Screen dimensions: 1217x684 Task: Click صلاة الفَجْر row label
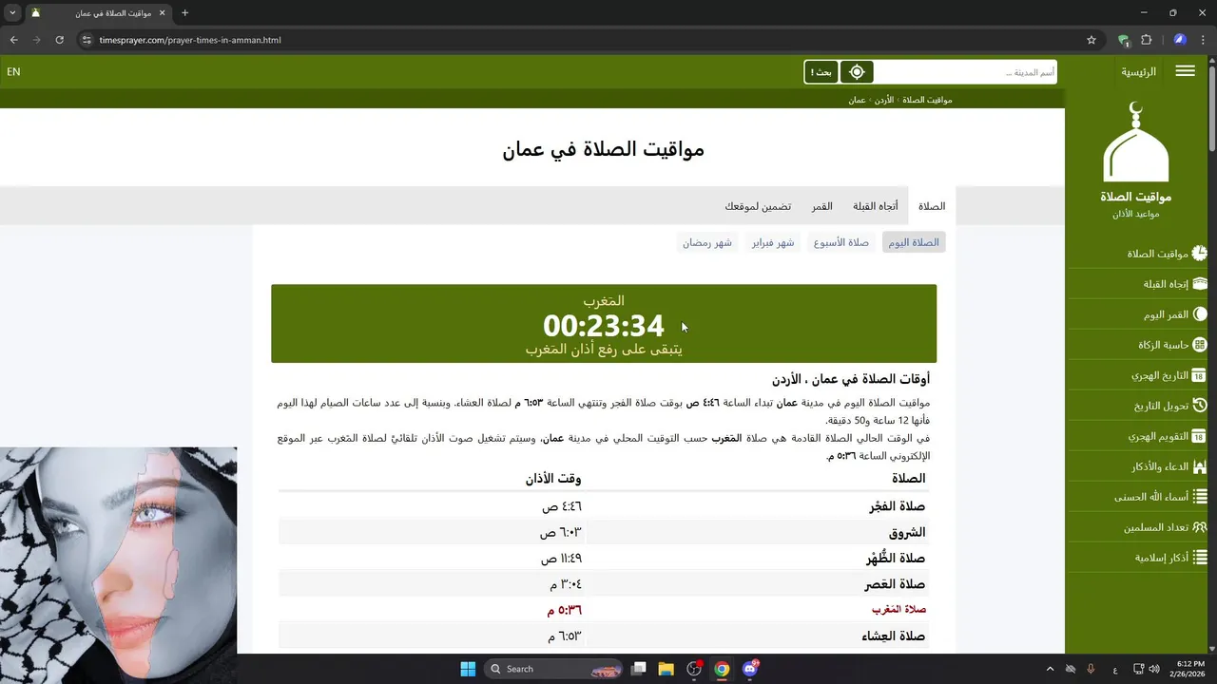[x=897, y=506]
